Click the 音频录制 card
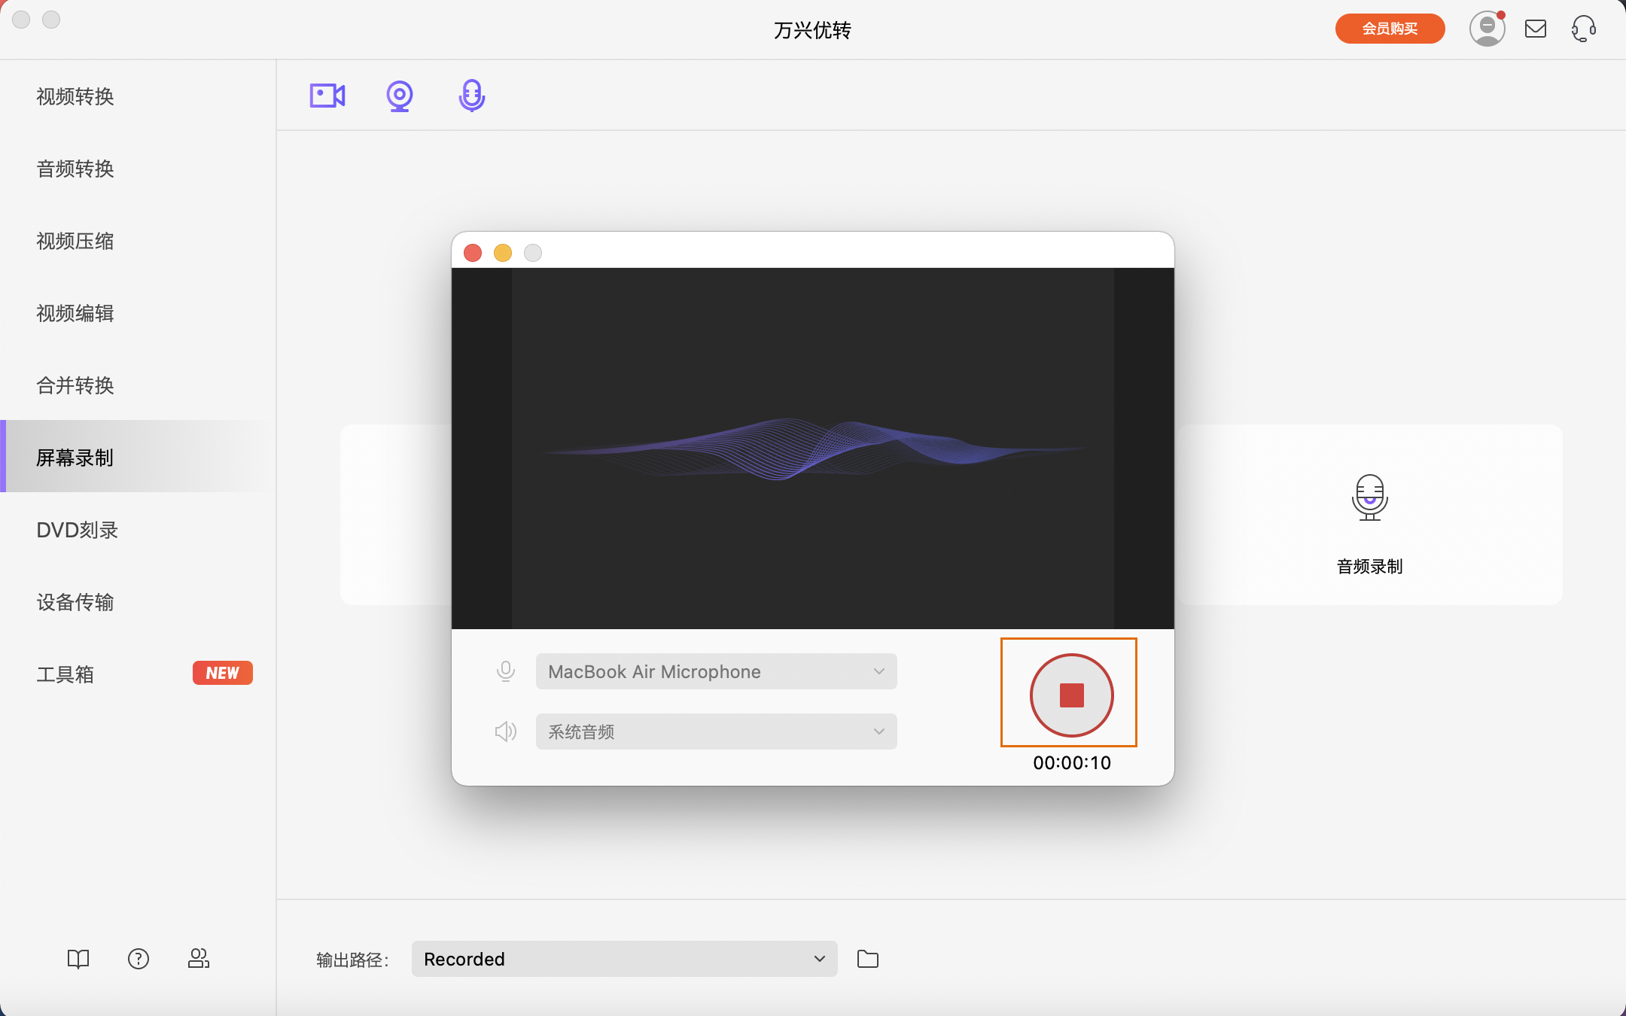The image size is (1626, 1016). 1369,519
